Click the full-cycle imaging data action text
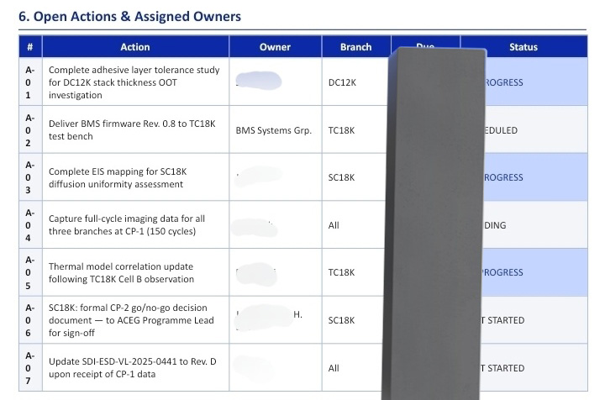Viewport: 605px width, 400px height. pyautogui.click(x=127, y=225)
